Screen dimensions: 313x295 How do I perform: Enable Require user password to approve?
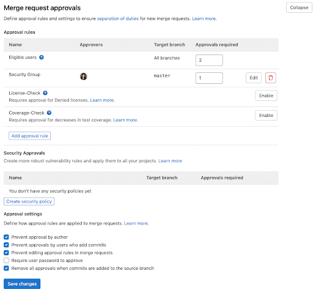tap(6, 261)
